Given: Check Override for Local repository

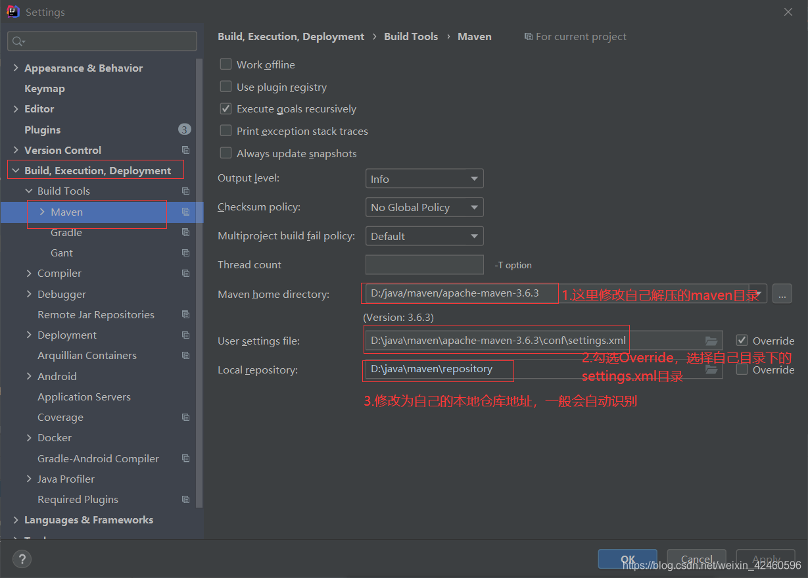Looking at the screenshot, I should tap(742, 370).
